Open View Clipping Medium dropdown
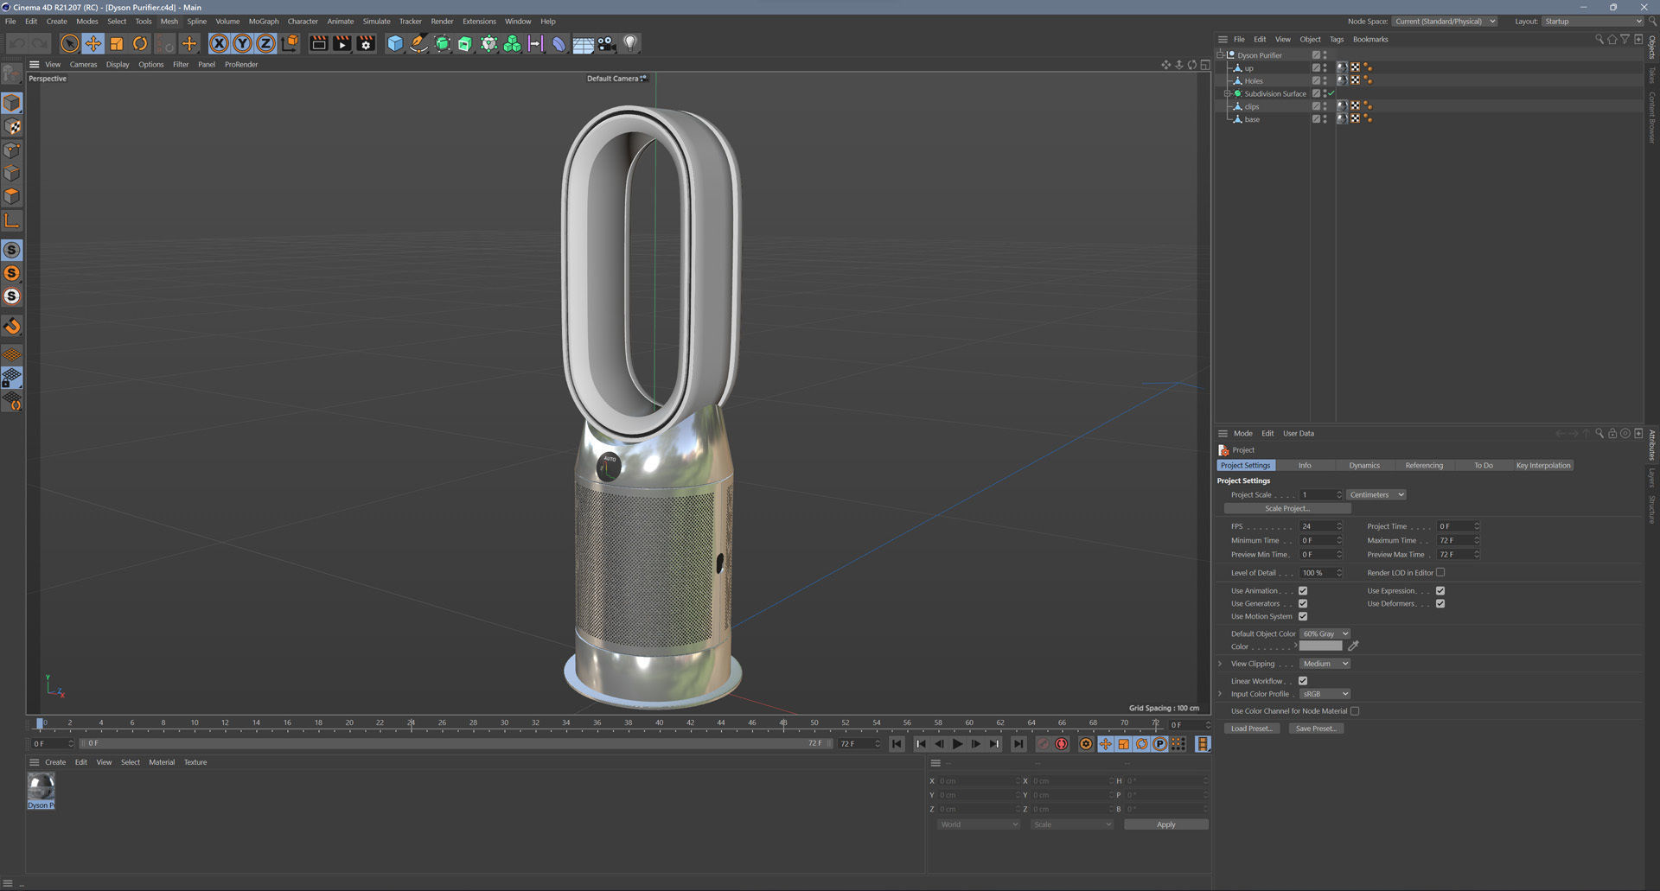 pos(1325,664)
